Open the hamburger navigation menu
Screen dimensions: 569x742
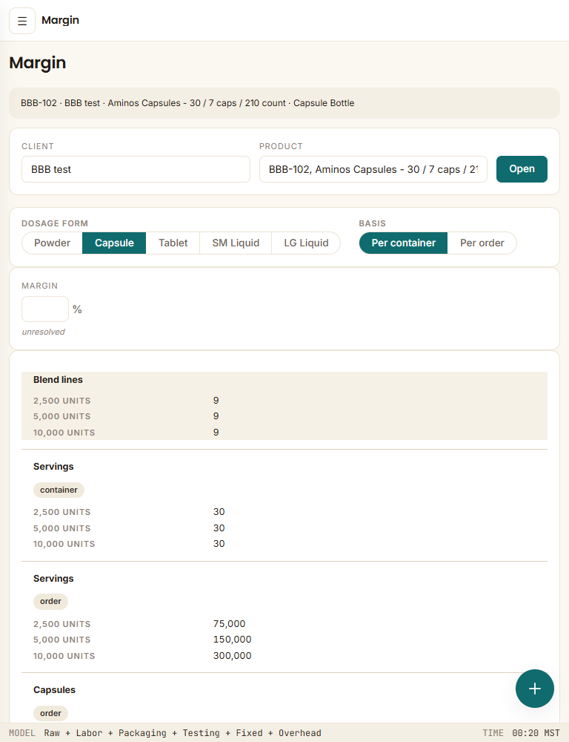22,21
